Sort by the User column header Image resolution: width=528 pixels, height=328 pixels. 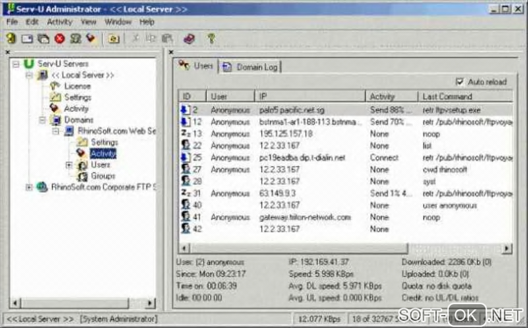(230, 97)
